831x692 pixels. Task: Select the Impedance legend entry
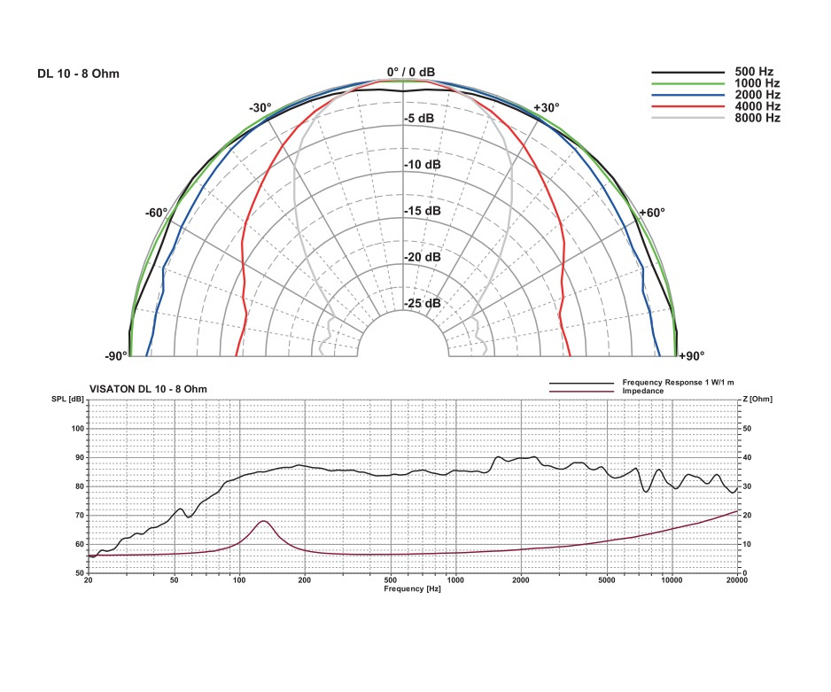point(643,391)
